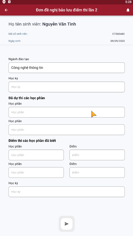
Task: Tap the 5:28 clock in the status bar
Action: click(x=128, y=2)
